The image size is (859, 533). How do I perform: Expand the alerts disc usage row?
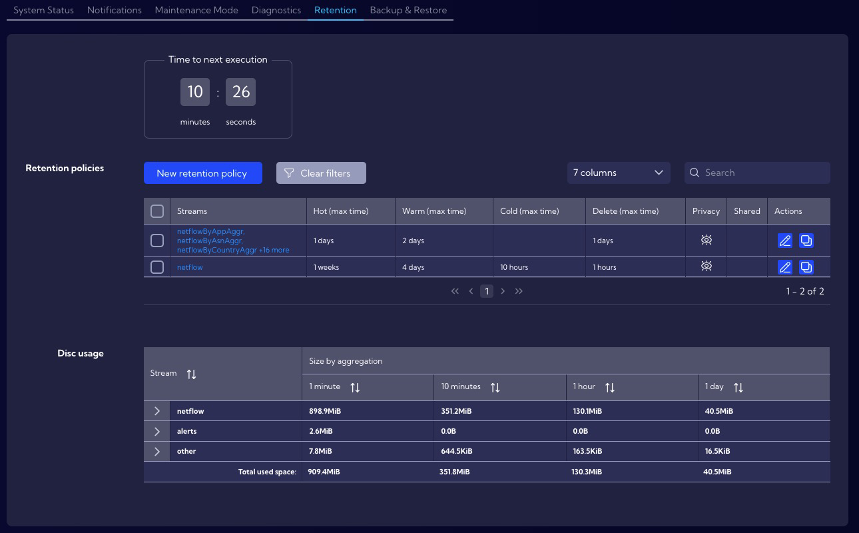click(x=157, y=431)
